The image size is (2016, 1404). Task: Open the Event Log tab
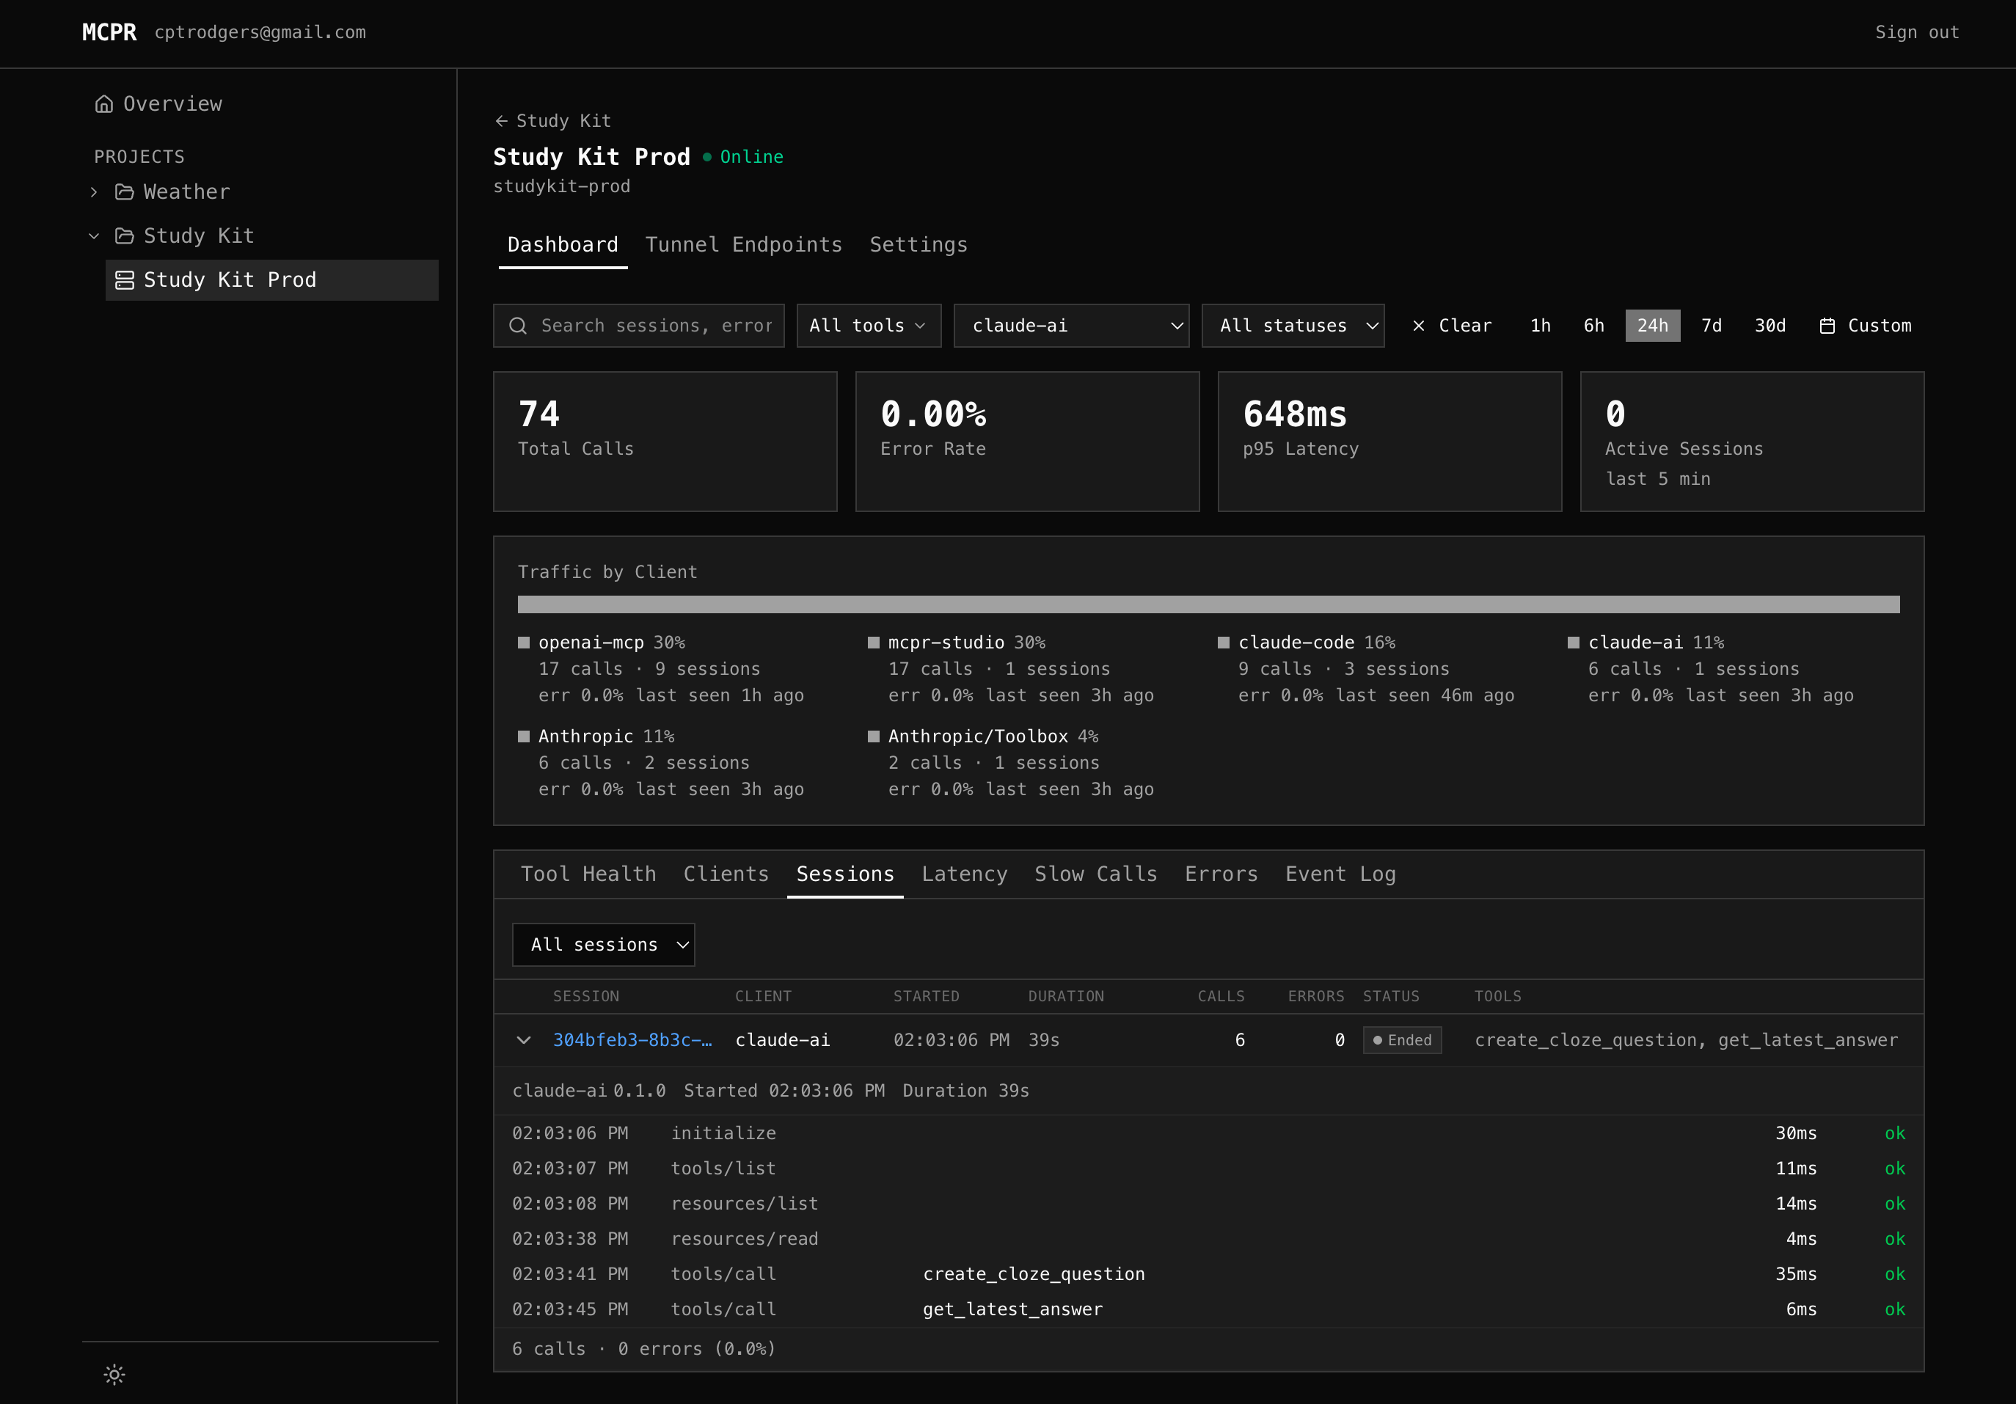1340,874
